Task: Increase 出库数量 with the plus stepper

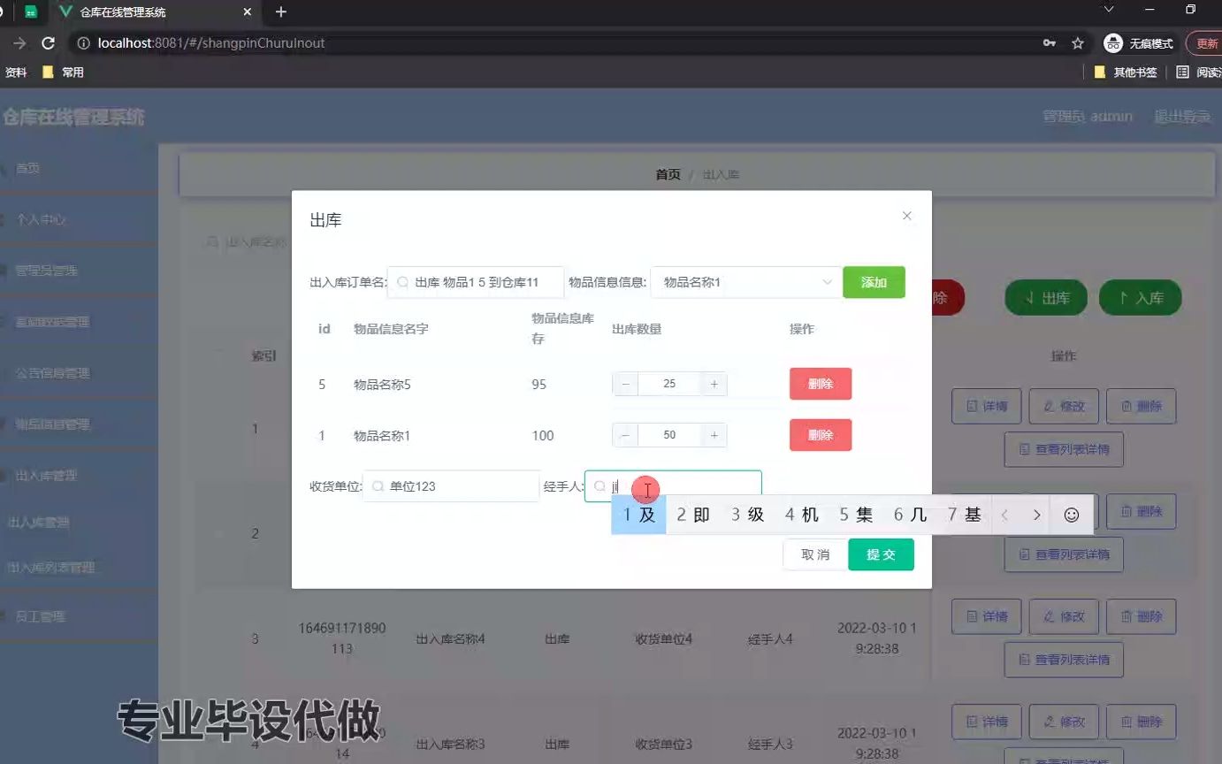Action: click(x=714, y=383)
